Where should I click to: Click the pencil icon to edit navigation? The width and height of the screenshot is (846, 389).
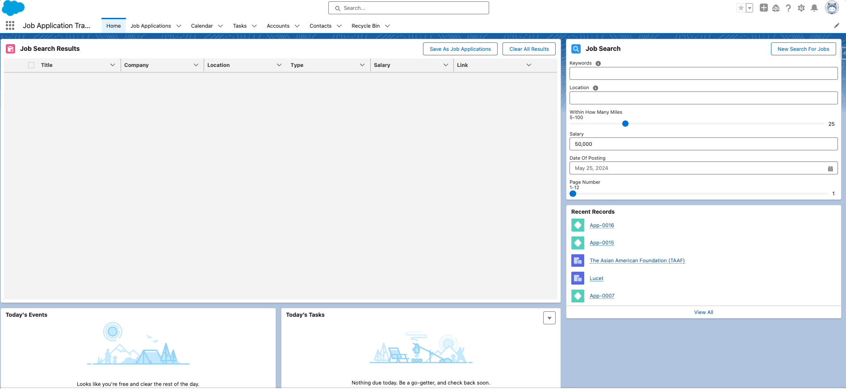point(837,25)
